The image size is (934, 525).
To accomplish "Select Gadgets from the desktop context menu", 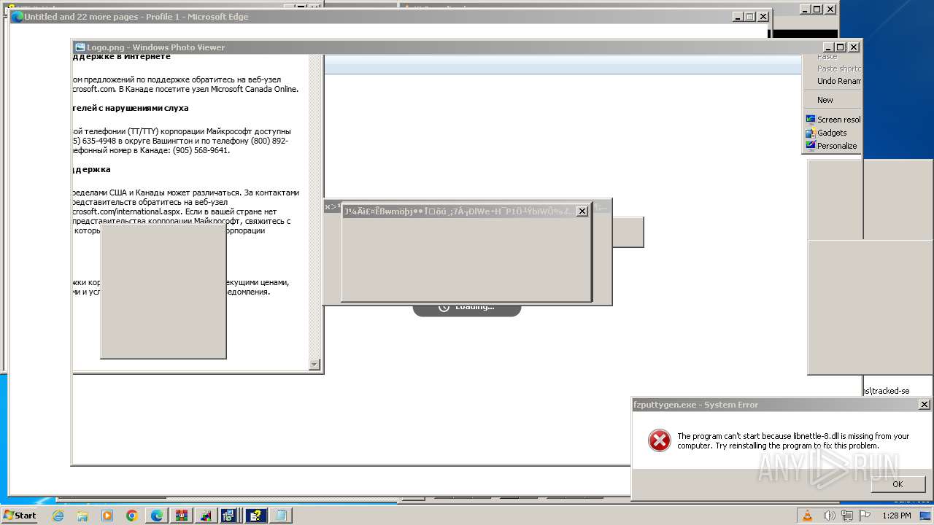I will click(832, 133).
